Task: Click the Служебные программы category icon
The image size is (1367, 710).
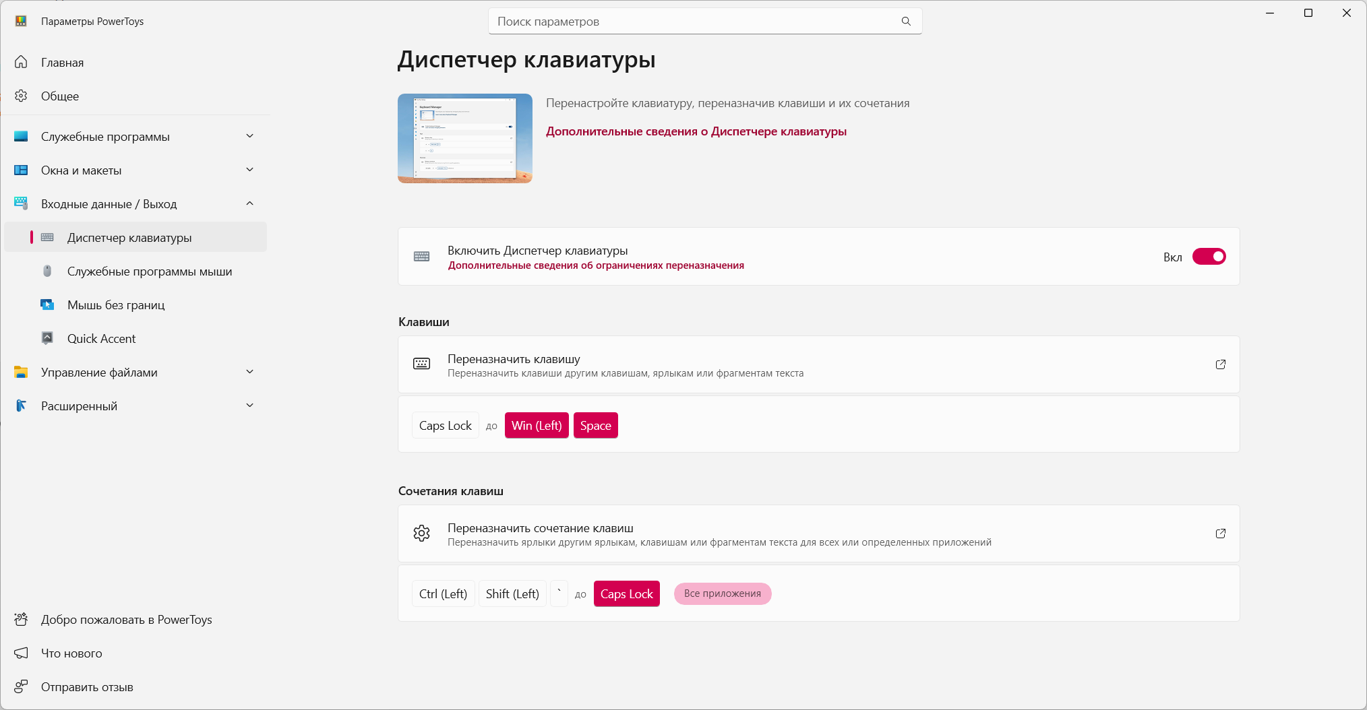Action: point(21,136)
